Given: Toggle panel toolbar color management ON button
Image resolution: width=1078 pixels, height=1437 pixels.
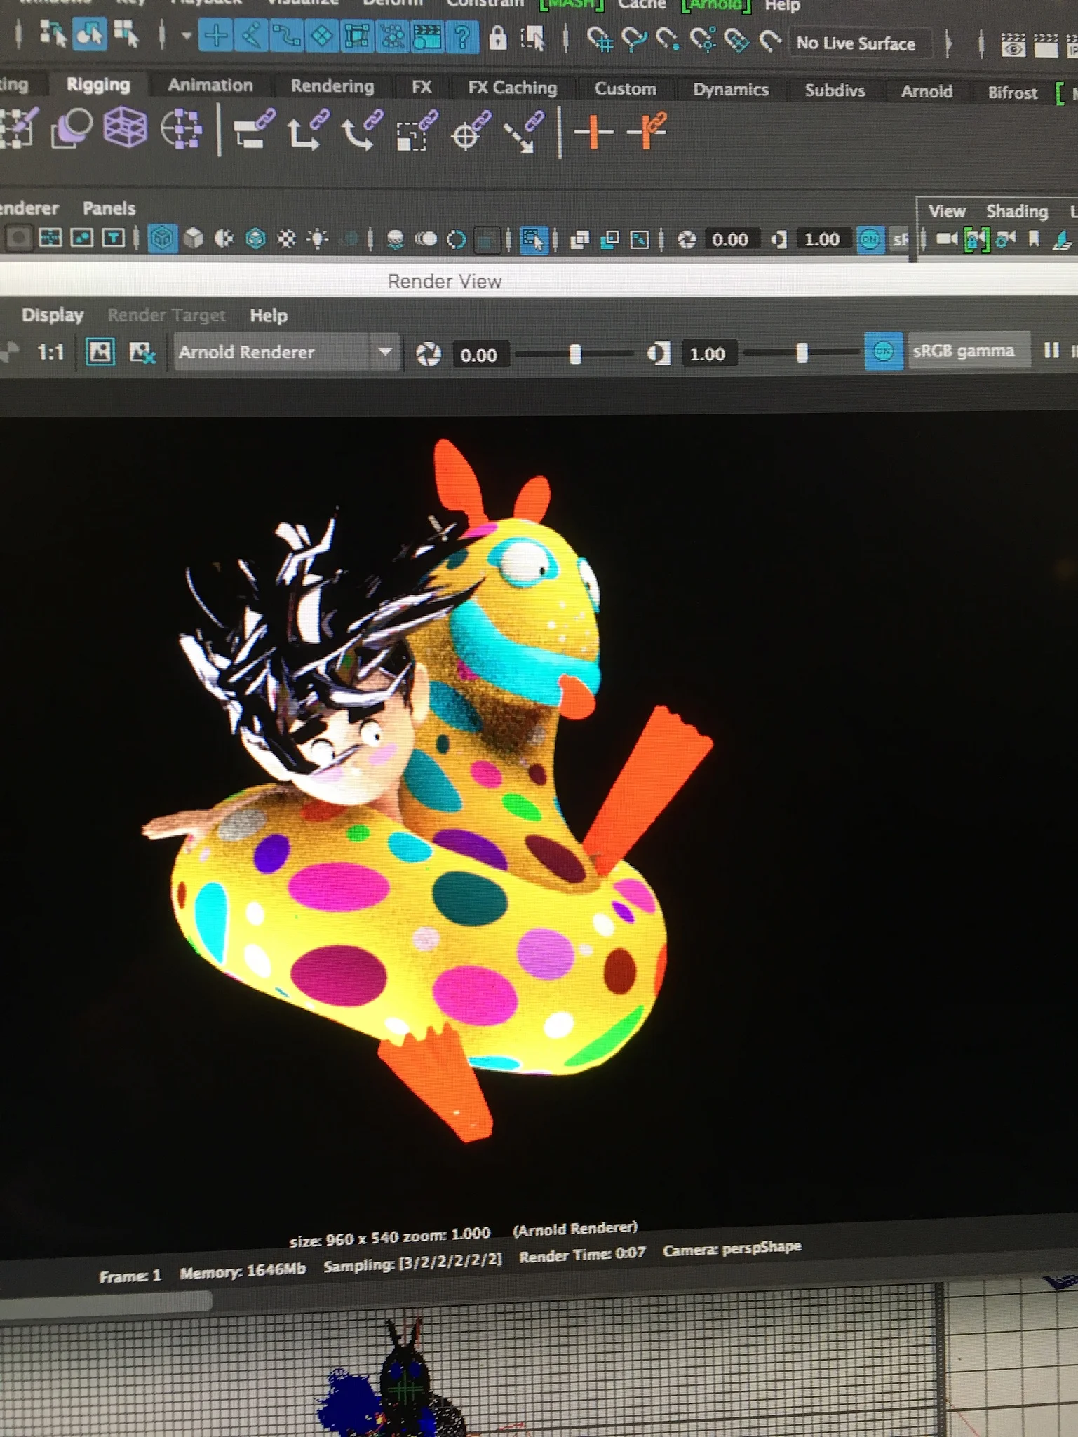Looking at the screenshot, I should click(870, 240).
